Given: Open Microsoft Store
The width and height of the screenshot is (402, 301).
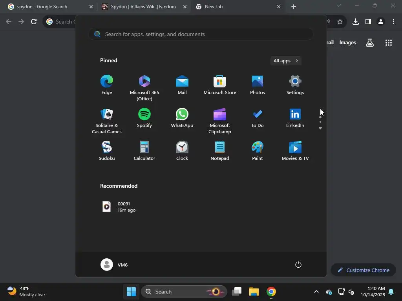Looking at the screenshot, I should (x=220, y=85).
